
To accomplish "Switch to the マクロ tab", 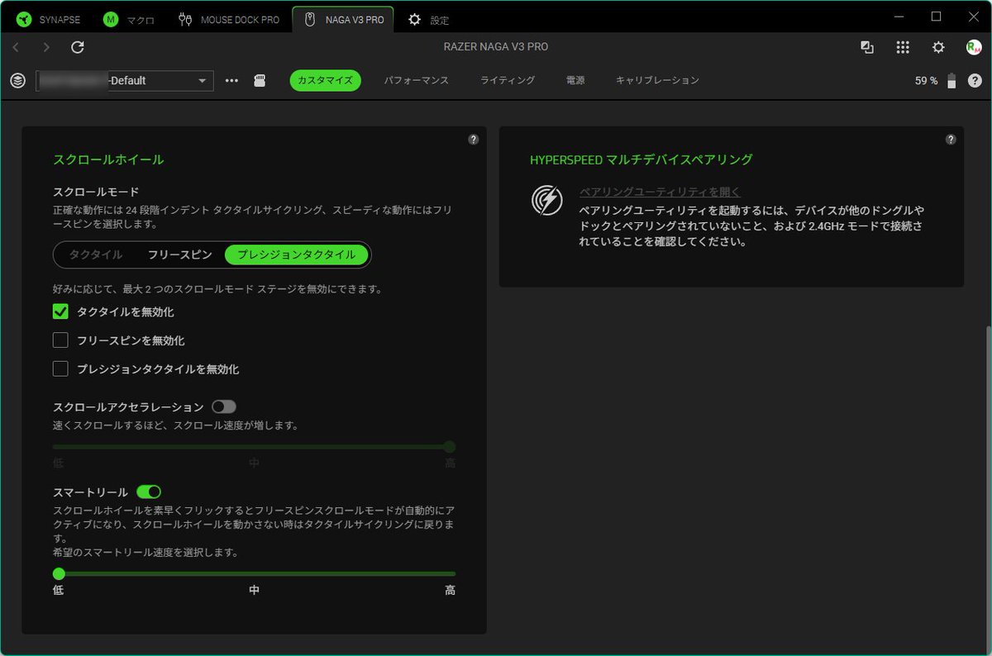I will 129,19.
